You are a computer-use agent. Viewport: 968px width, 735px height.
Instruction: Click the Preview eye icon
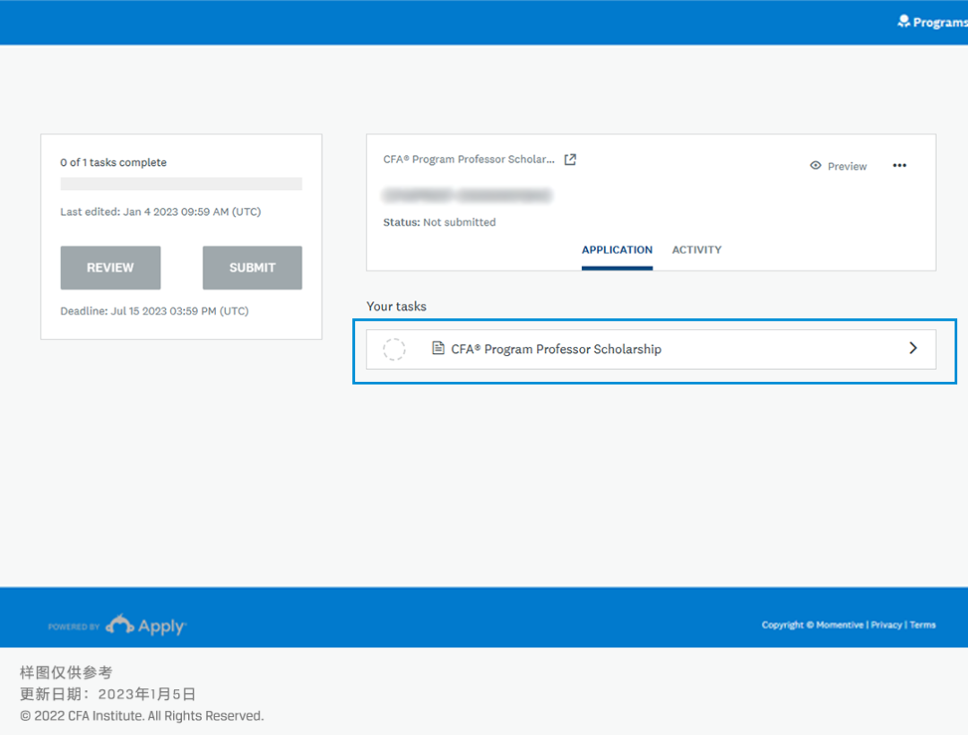coord(816,166)
